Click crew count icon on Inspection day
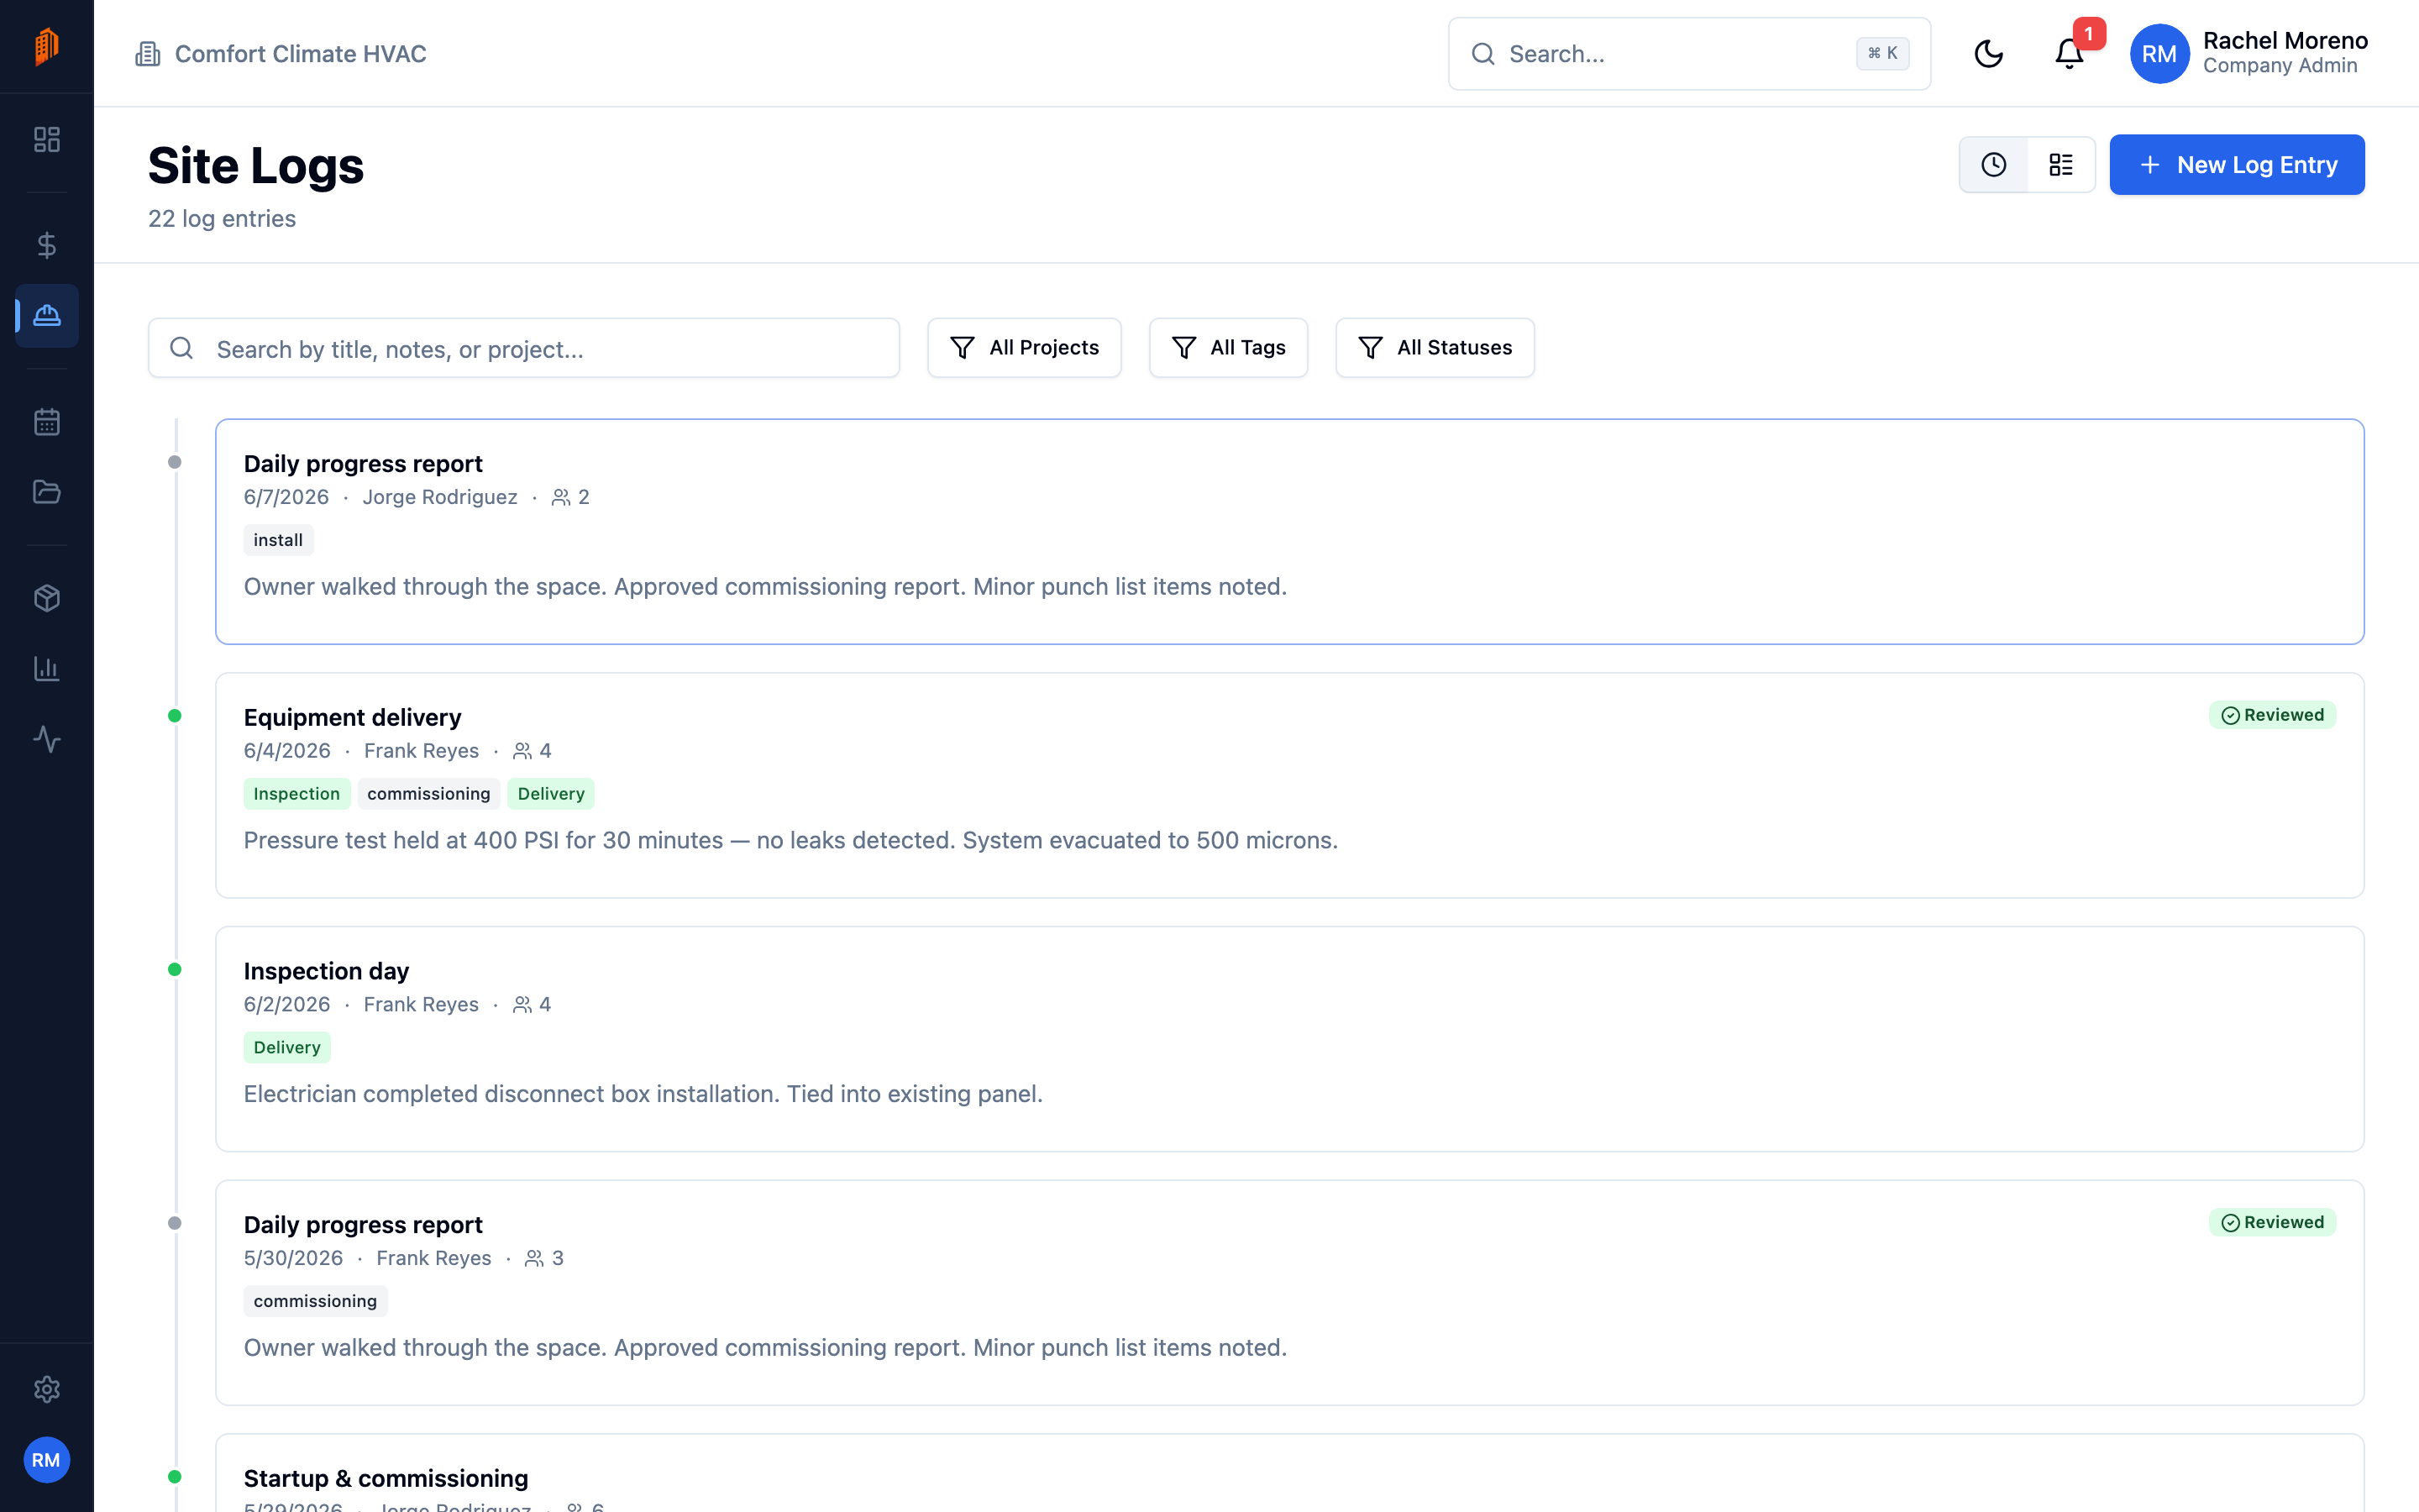This screenshot has width=2419, height=1512. click(x=522, y=1005)
